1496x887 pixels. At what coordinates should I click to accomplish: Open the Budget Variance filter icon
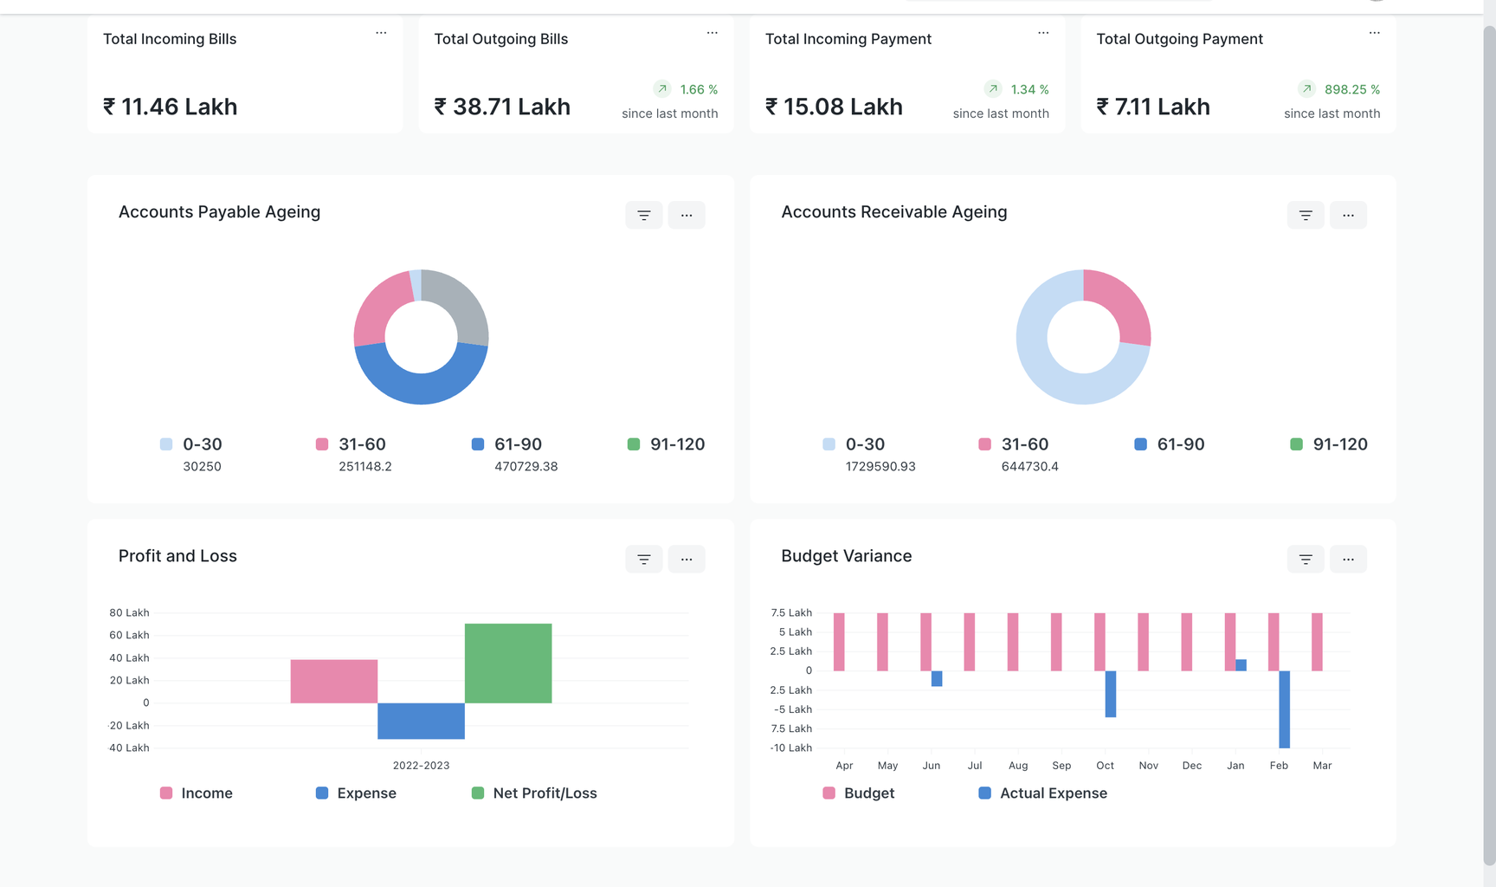pos(1306,559)
